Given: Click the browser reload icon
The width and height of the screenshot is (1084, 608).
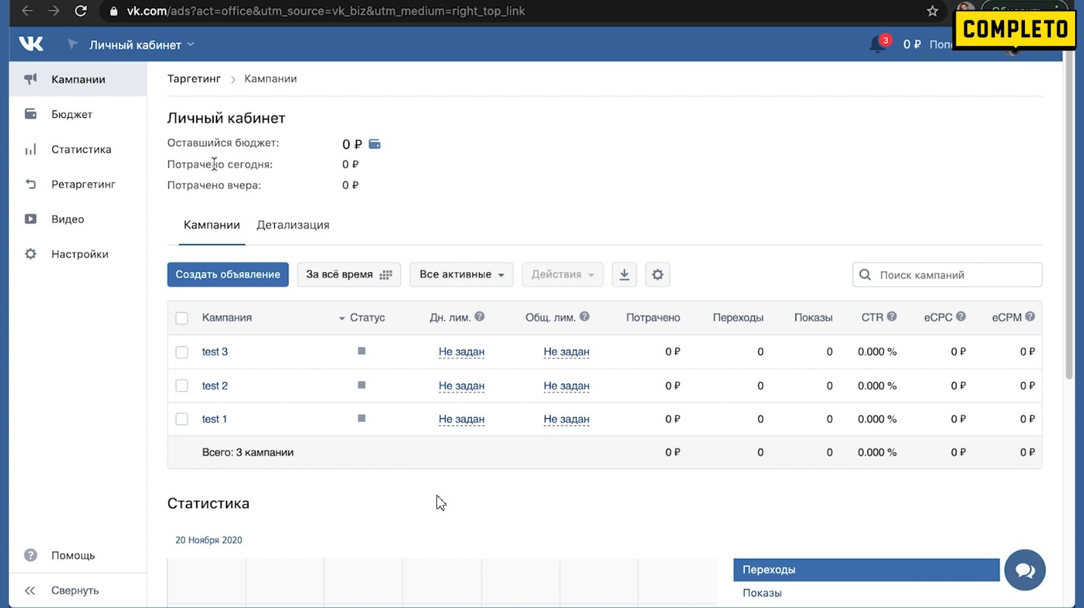Looking at the screenshot, I should (80, 11).
